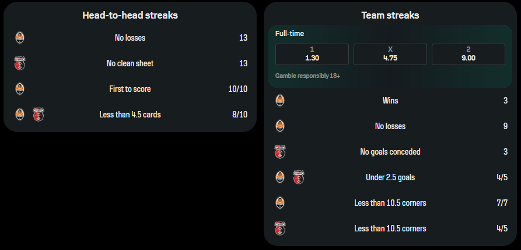This screenshot has width=521, height=250.
Task: Click the red-black crest beside Under 2.5 goals
Action: tap(299, 177)
